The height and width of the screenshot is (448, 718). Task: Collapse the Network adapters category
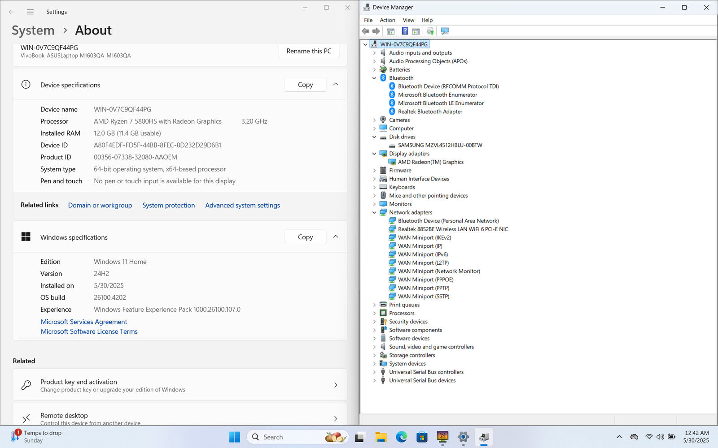coord(374,213)
